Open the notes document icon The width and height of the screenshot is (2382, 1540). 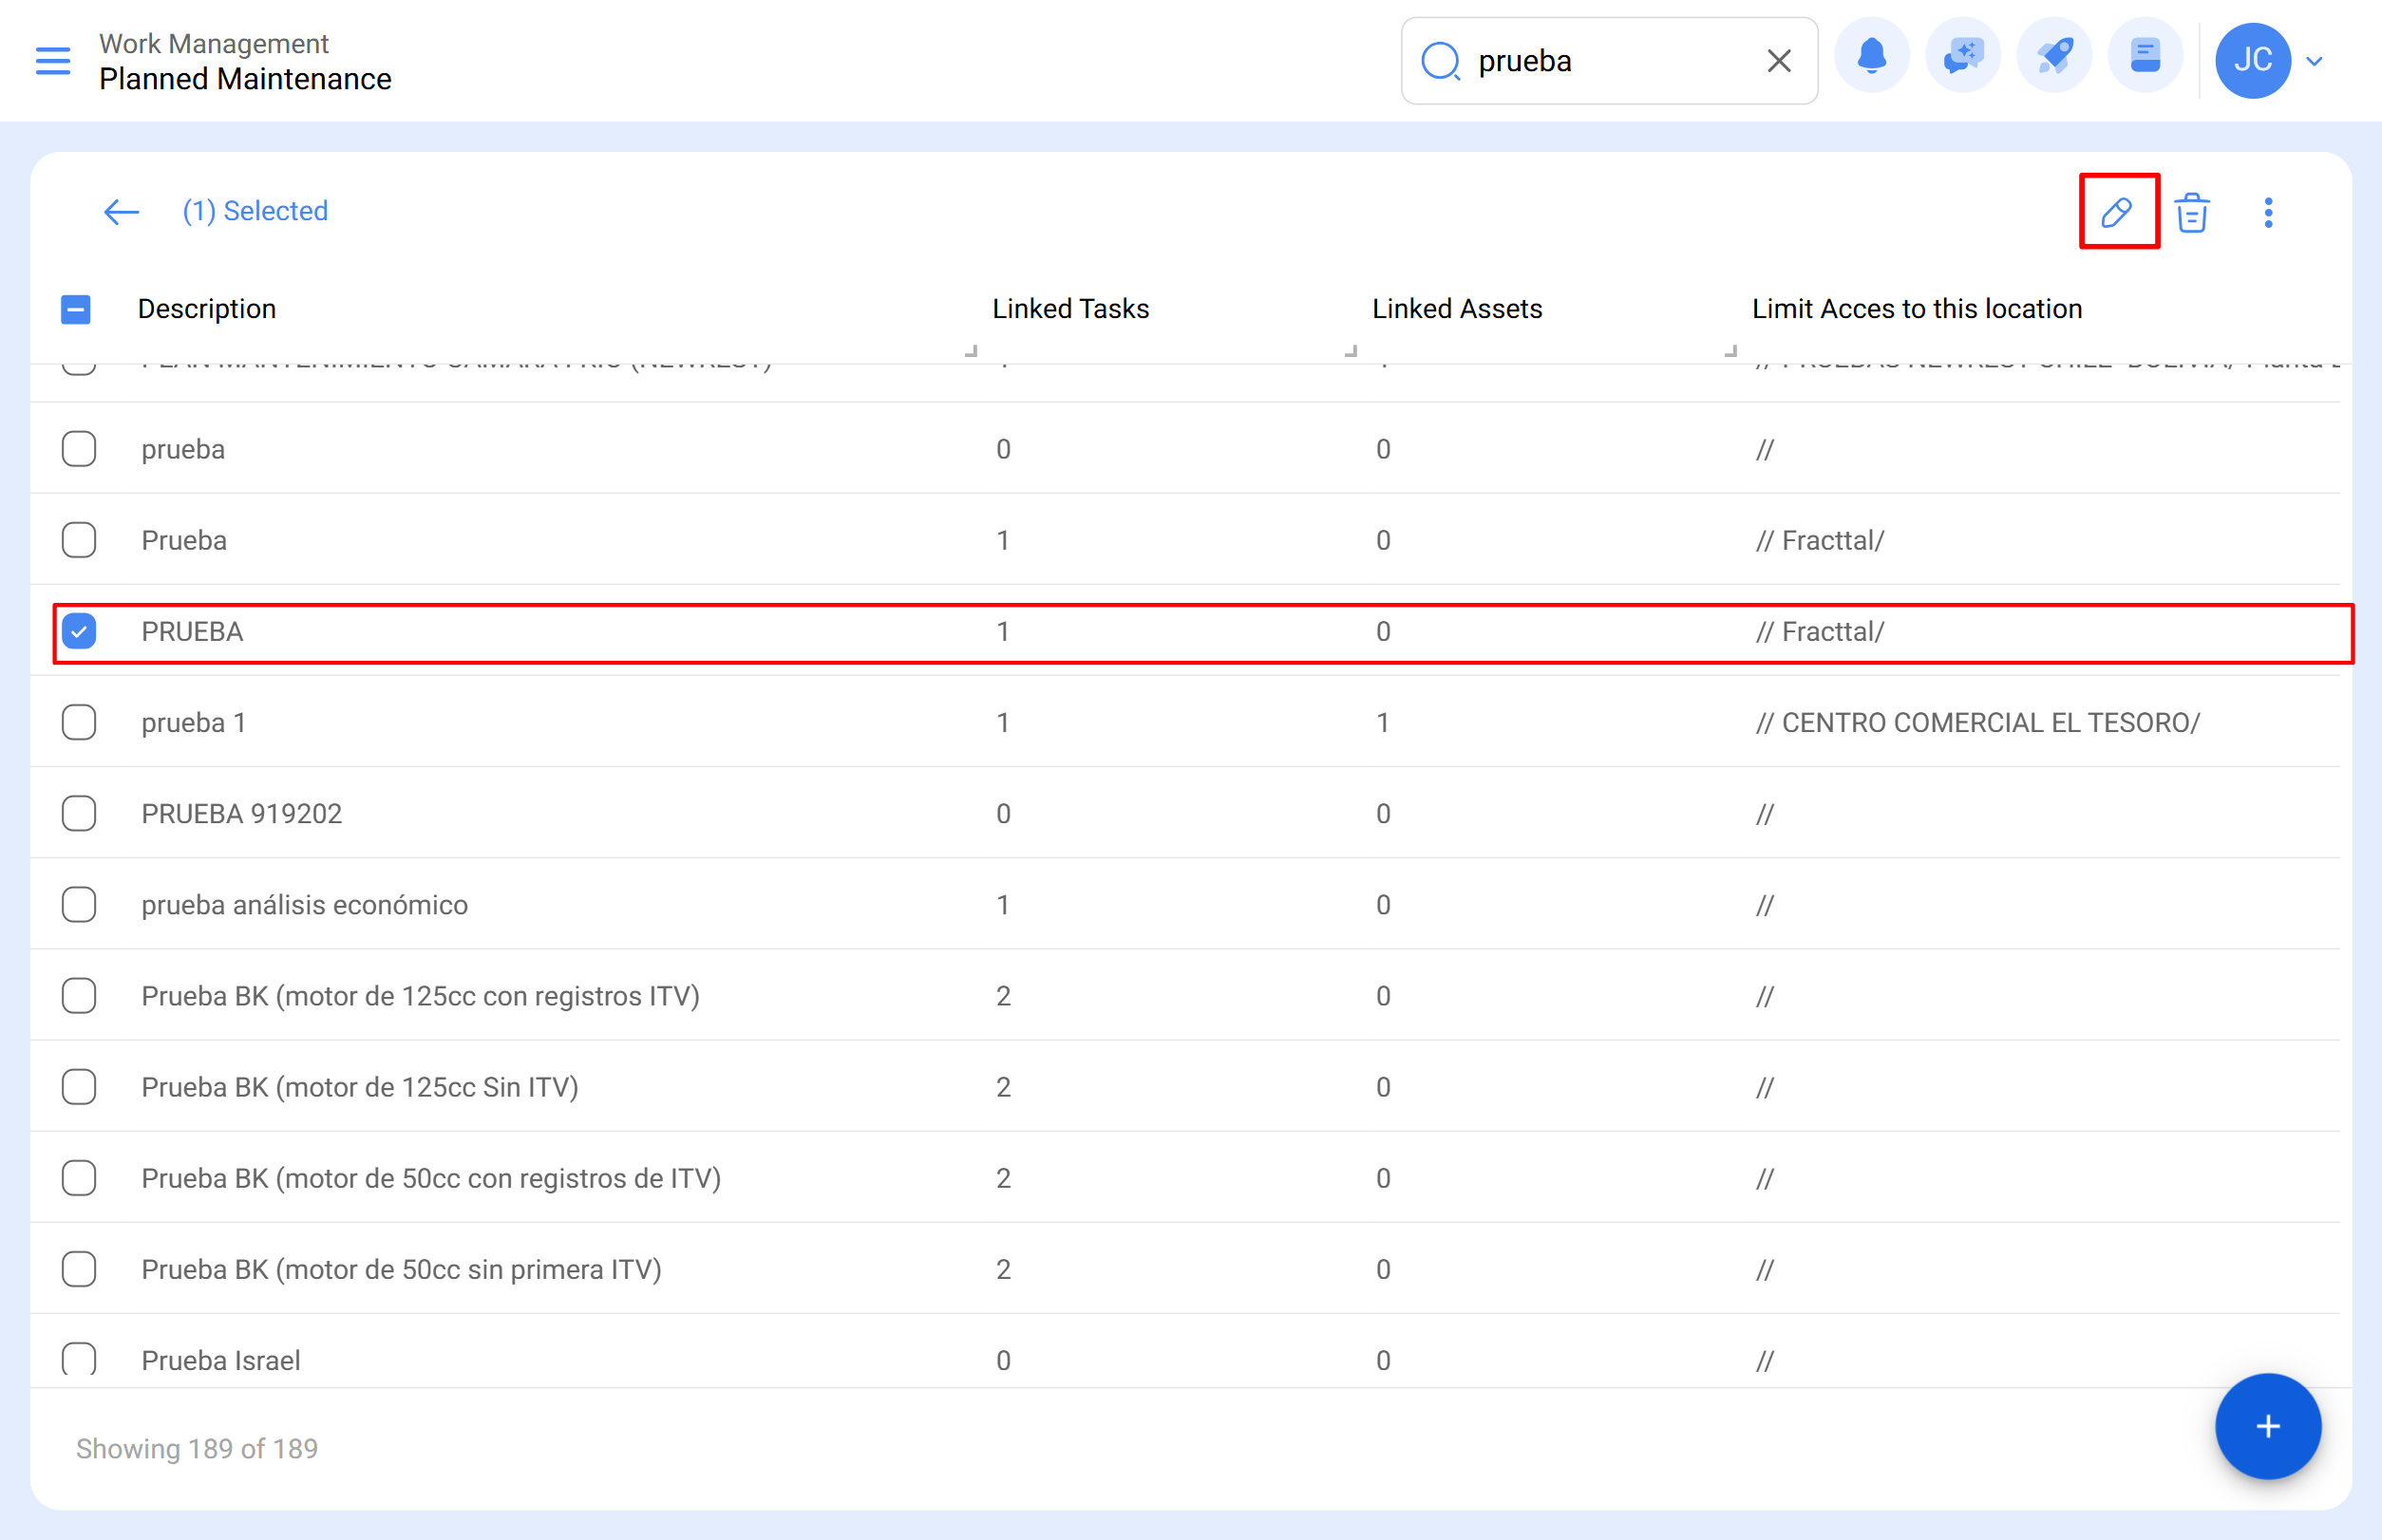(2144, 57)
